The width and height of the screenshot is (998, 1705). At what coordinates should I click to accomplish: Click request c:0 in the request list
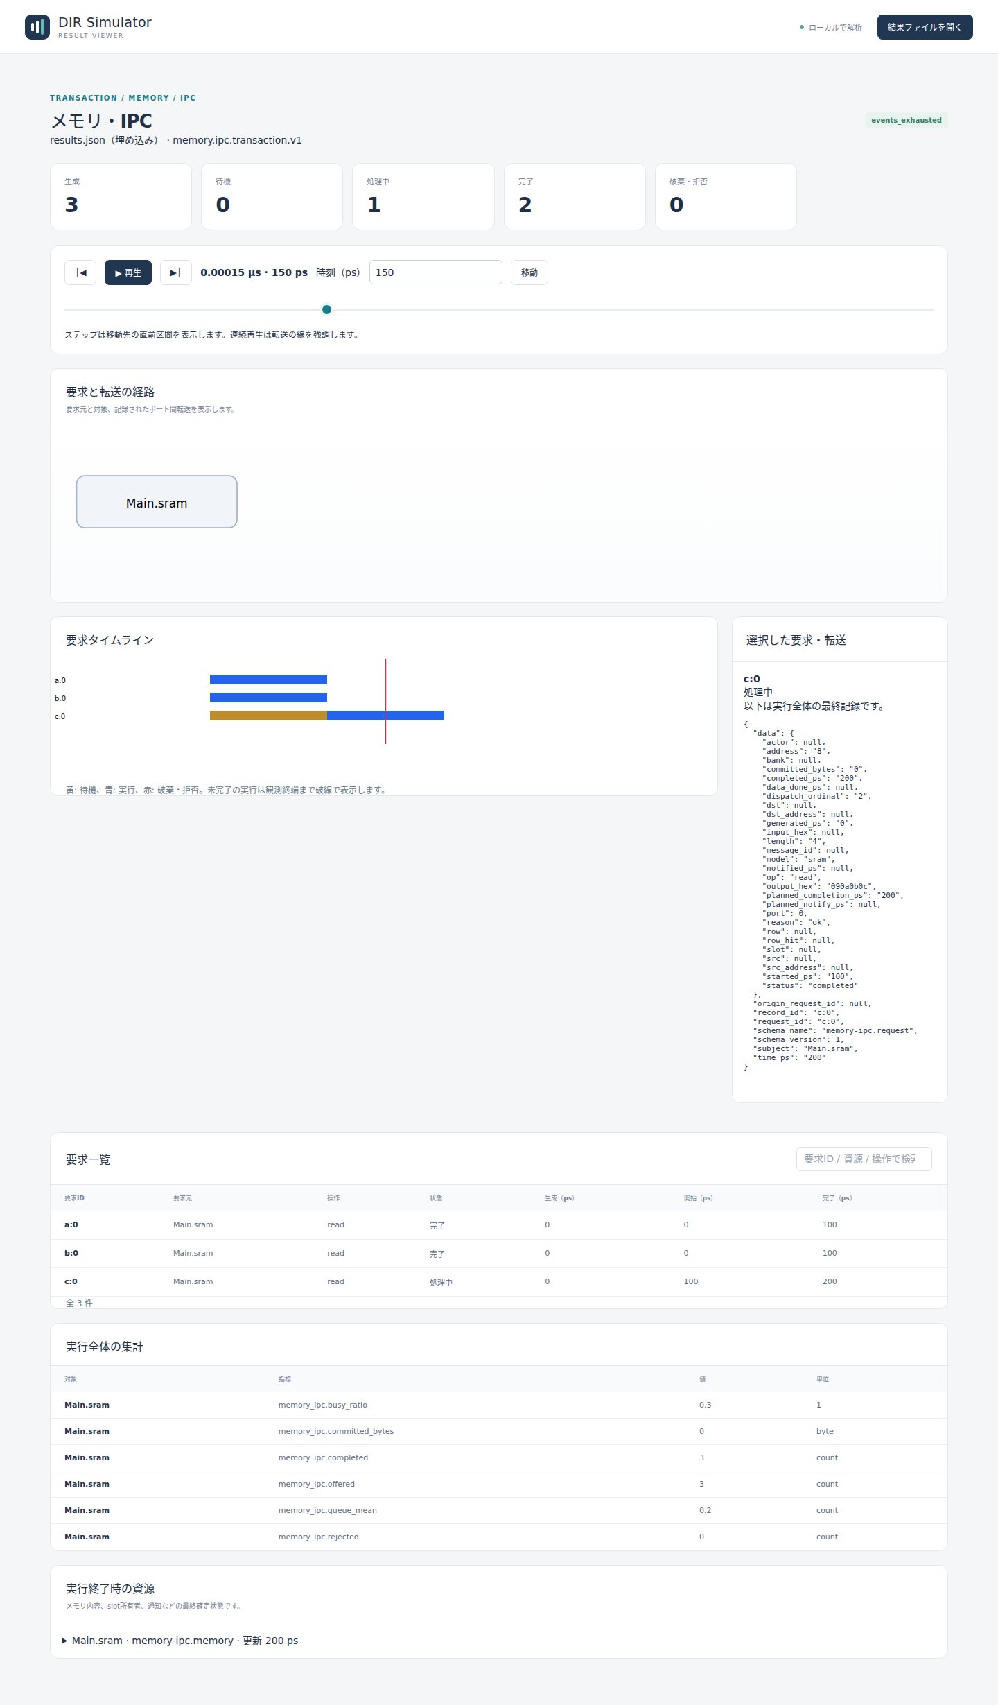tap(499, 1282)
